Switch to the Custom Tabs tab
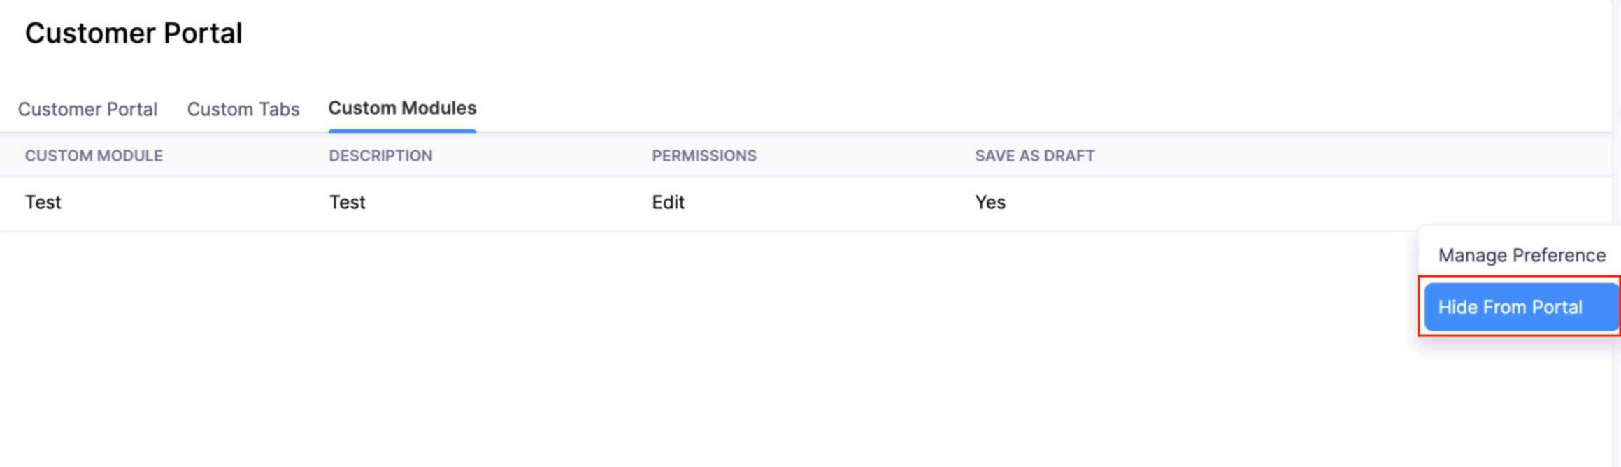The height and width of the screenshot is (467, 1621). pos(243,109)
